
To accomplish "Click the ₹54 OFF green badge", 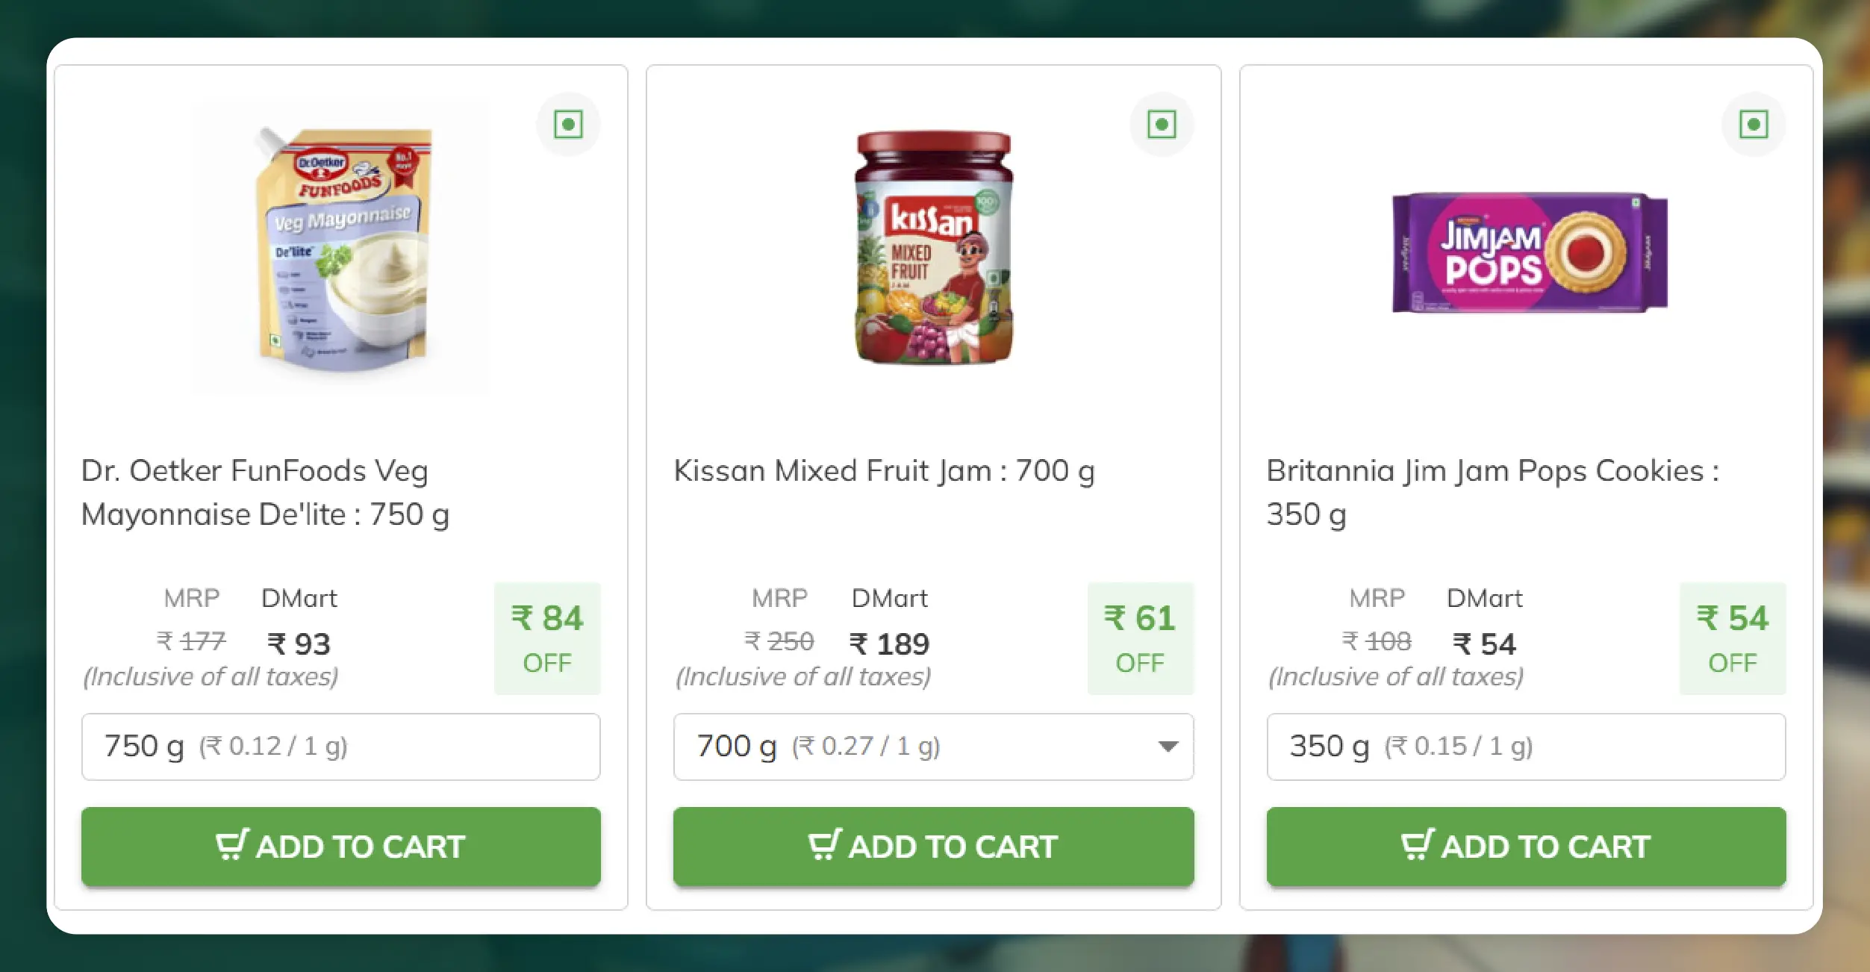I will (x=1733, y=638).
